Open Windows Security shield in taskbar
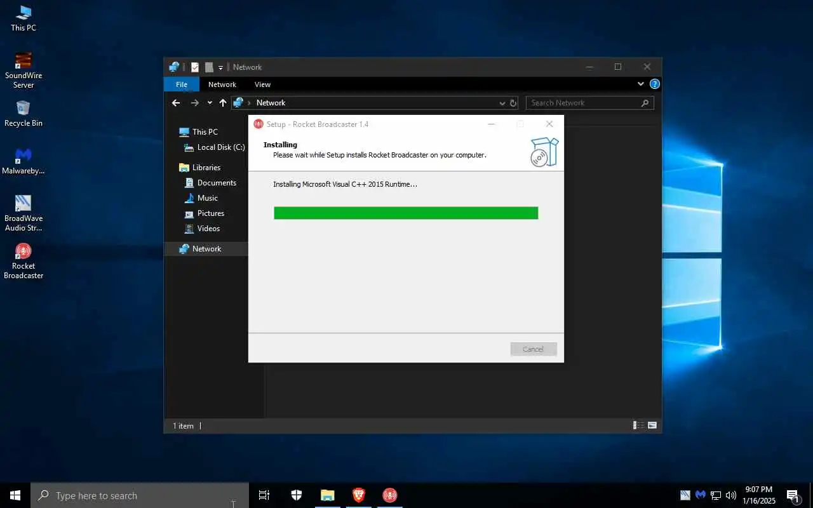The width and height of the screenshot is (813, 508). coord(297,495)
